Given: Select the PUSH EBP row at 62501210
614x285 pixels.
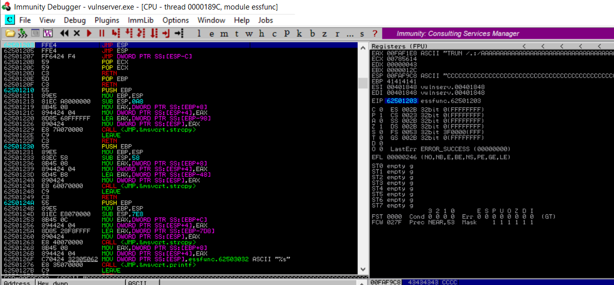Looking at the screenshot, I should coord(179,90).
